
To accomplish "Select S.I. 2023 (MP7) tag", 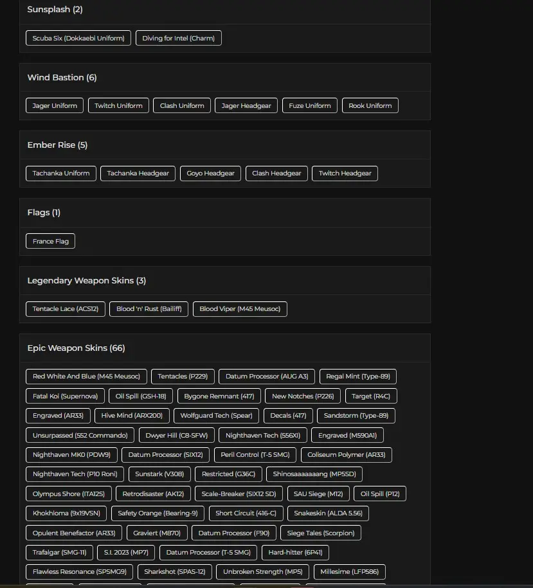I will [127, 553].
